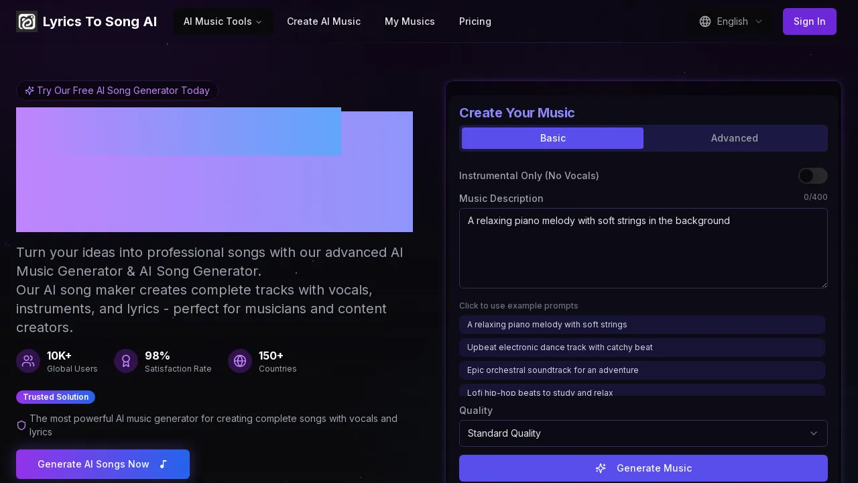Click the Quality label
858x483 pixels.
476,411
